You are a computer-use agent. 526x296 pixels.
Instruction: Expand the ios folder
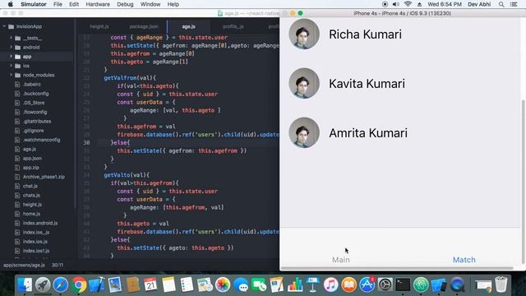pos(11,66)
